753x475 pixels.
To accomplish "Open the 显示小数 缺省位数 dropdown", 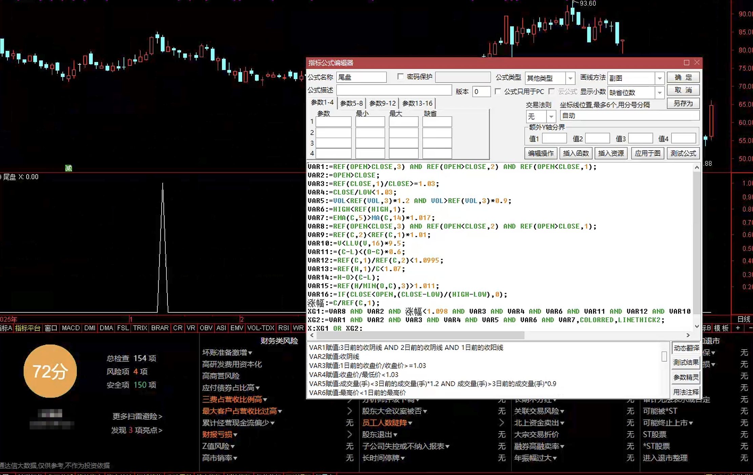I will [659, 92].
